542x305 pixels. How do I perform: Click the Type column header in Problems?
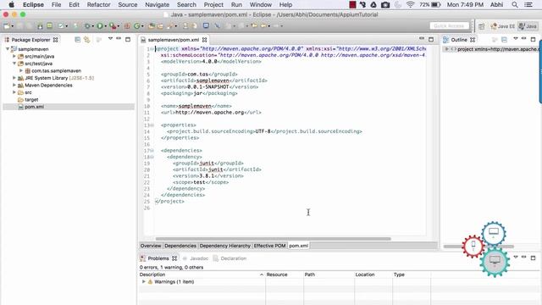(x=412, y=274)
